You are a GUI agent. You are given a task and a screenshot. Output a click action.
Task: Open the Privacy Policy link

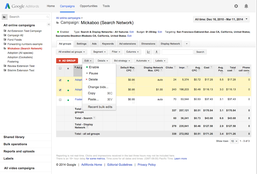tap(146, 165)
